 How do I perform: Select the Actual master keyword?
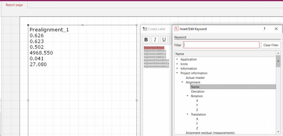point(195,78)
